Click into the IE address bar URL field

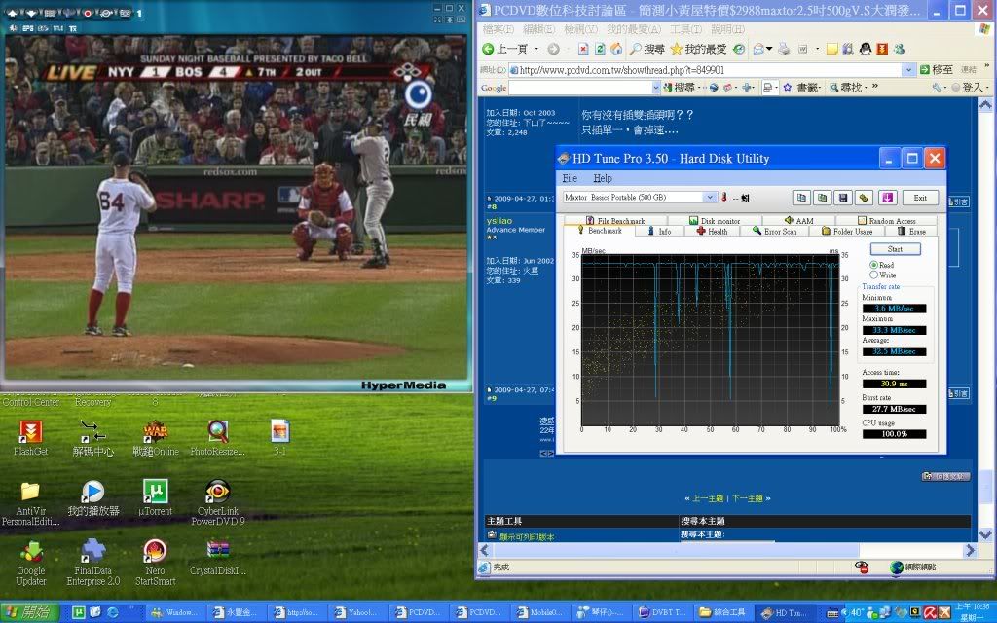click(710, 70)
